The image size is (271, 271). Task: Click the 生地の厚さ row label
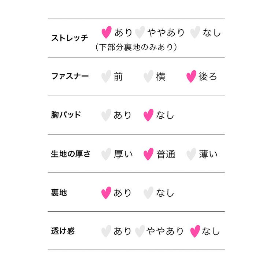[x=71, y=154]
